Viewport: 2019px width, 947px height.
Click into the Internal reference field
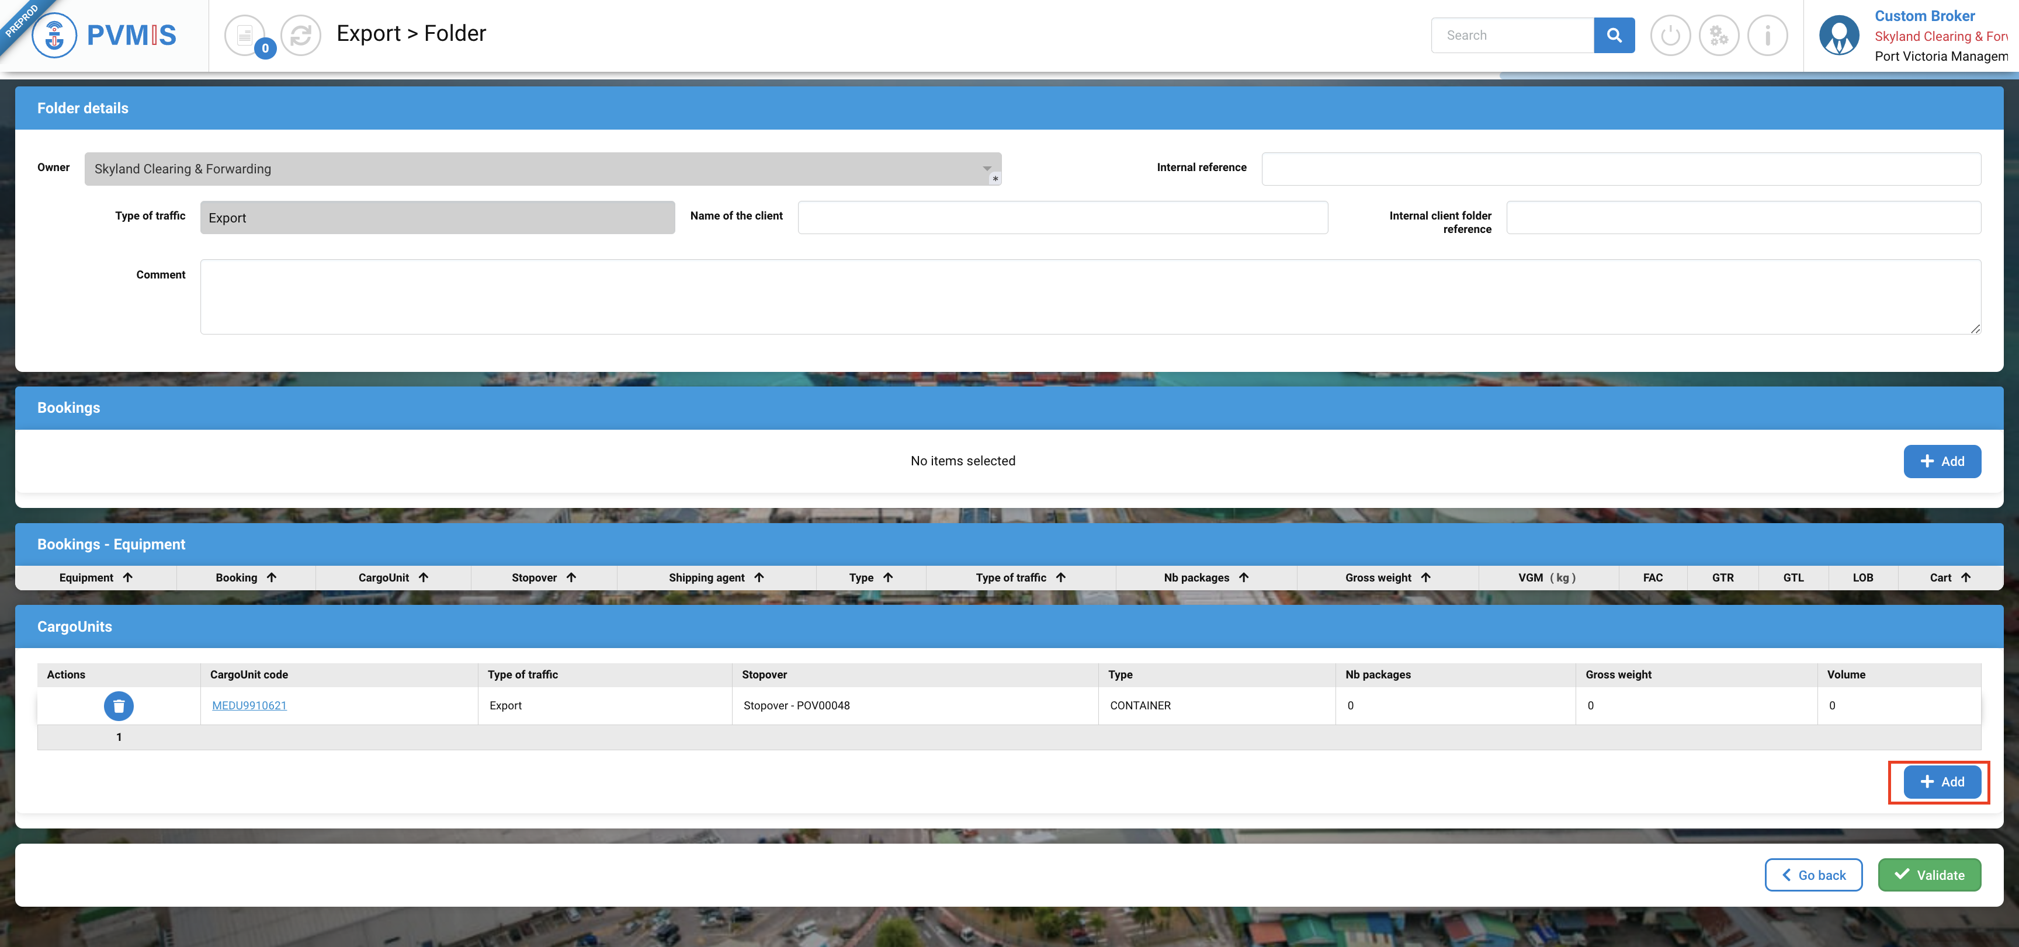[x=1620, y=168]
